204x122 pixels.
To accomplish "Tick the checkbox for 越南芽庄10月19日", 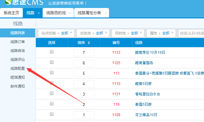I will pos(52,52).
